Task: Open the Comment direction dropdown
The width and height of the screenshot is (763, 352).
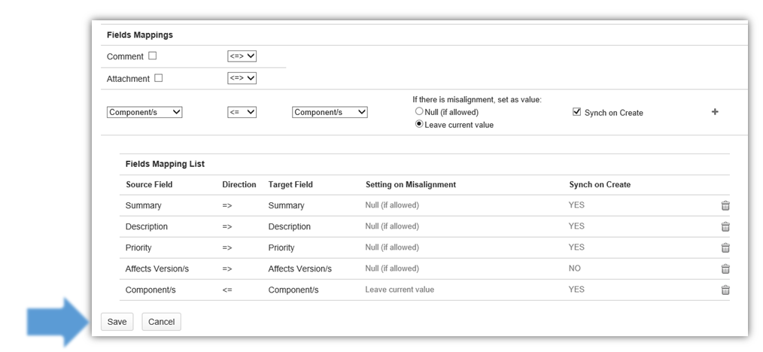Action: (242, 56)
